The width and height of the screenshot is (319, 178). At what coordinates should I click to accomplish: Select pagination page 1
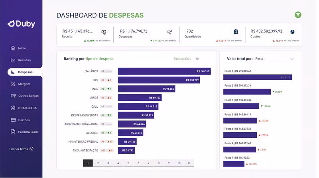[x=88, y=163]
